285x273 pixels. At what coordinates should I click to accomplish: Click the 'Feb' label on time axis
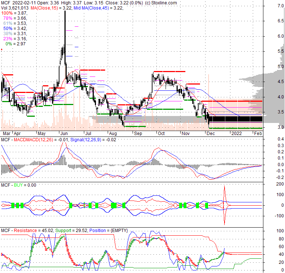tap(258, 134)
